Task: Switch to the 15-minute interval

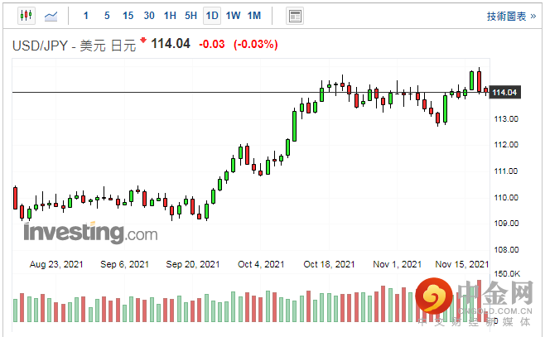Action: (x=128, y=16)
